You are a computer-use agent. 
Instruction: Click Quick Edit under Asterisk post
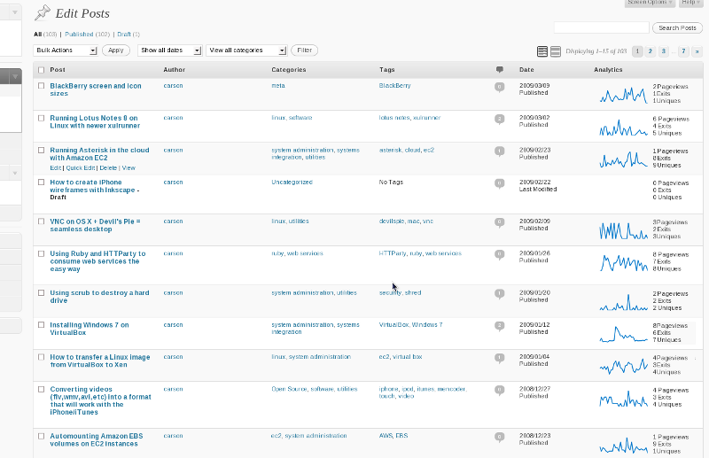[81, 167]
